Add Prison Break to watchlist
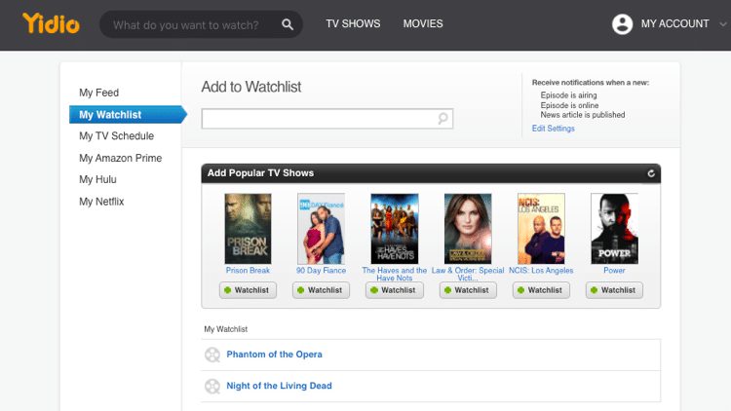This screenshot has width=731, height=411. click(x=248, y=290)
